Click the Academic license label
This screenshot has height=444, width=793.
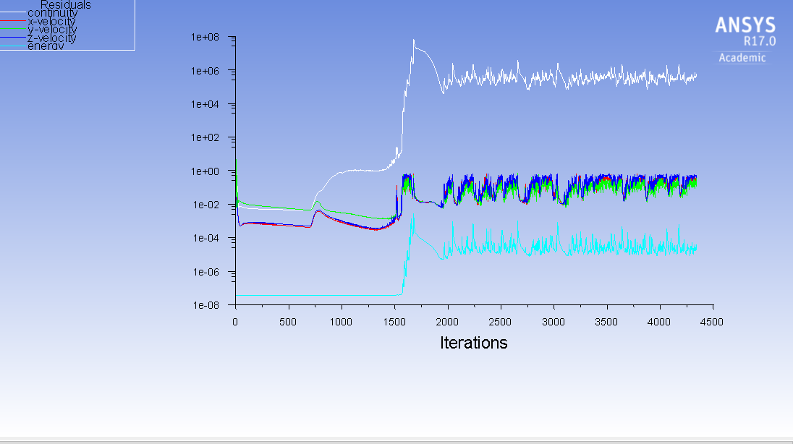click(742, 58)
